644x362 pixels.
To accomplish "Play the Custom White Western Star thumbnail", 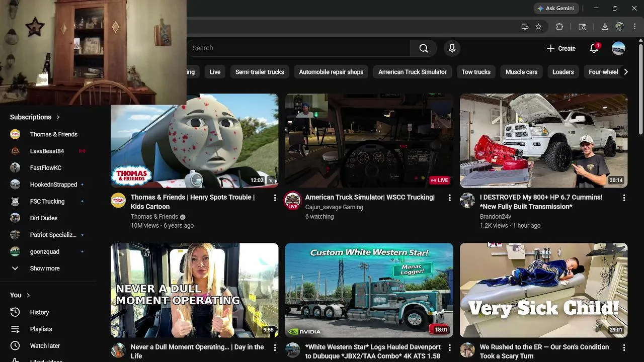I will 369,290.
